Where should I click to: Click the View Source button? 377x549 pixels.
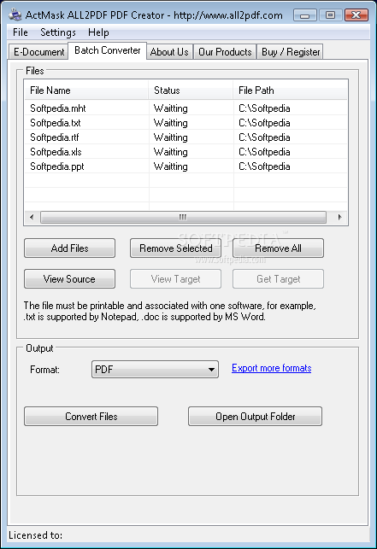(69, 279)
